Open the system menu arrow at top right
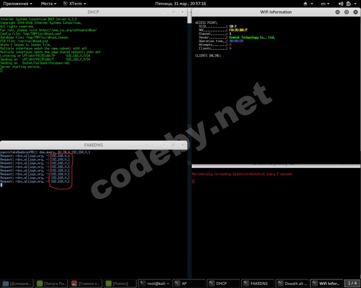This screenshot has height=288, width=361. [355, 4]
